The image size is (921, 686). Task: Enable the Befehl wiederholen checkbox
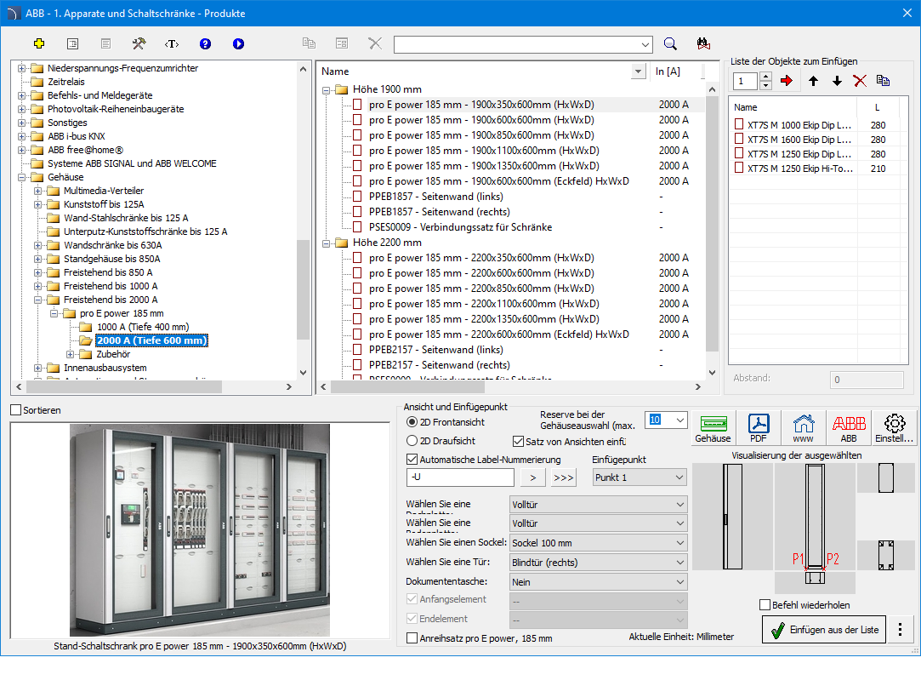coord(765,605)
